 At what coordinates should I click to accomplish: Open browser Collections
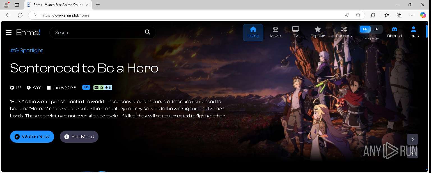pyautogui.click(x=399, y=15)
